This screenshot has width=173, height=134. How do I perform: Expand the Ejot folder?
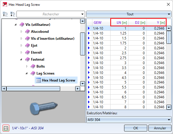21,46
